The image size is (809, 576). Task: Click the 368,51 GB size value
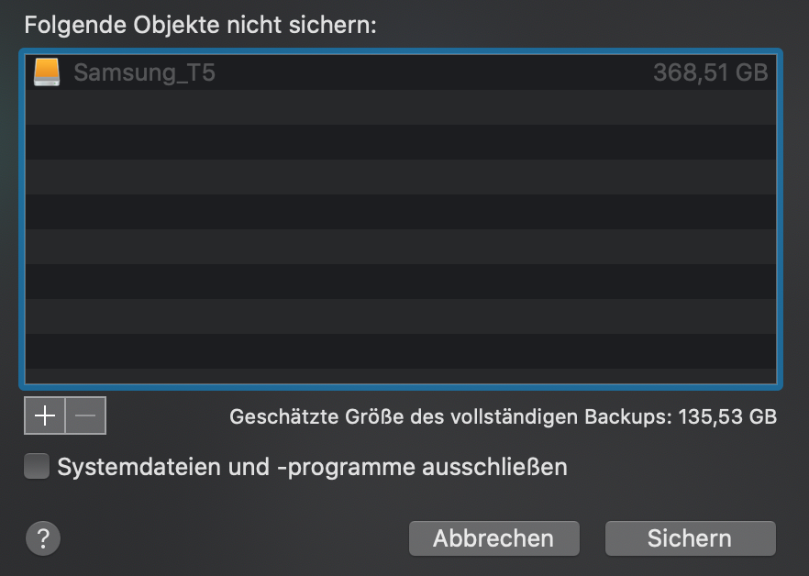[x=710, y=72]
